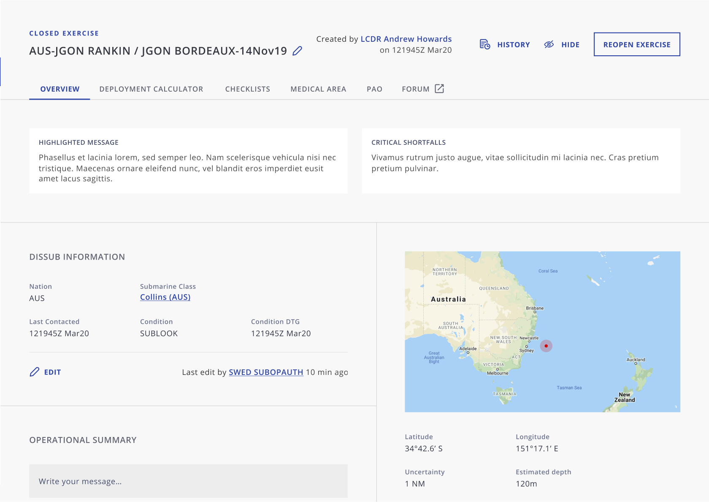The height and width of the screenshot is (502, 709).
Task: Click the HISTORY text label
Action: [x=513, y=45]
